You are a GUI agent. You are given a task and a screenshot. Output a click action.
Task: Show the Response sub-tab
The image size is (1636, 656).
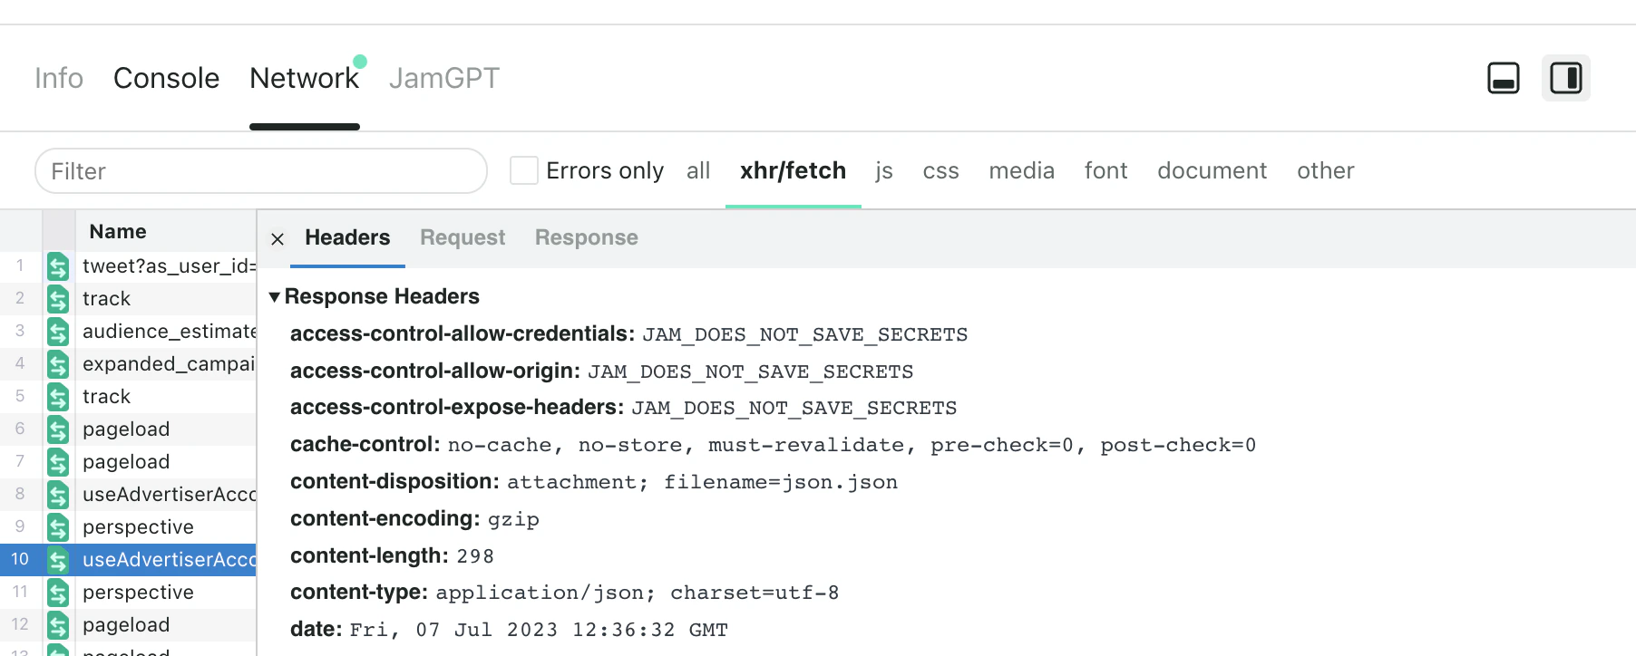pos(587,237)
